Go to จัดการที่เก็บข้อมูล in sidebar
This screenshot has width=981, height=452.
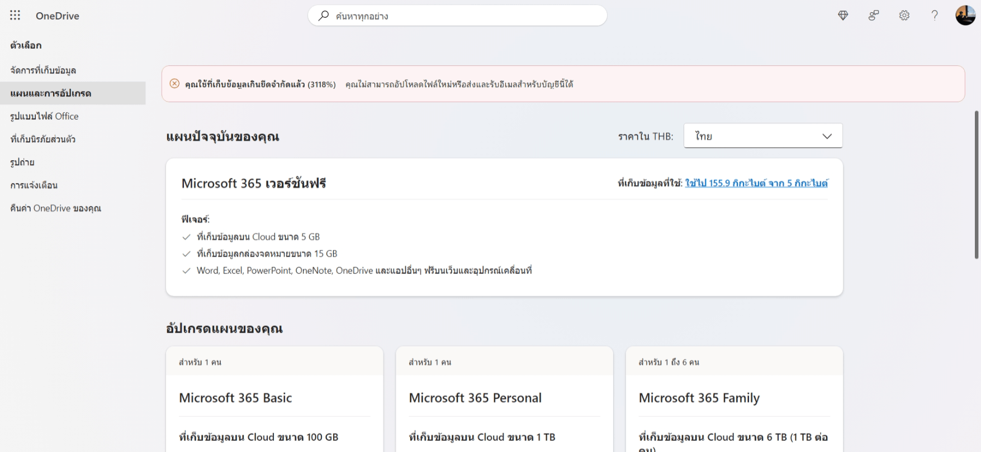point(73,70)
